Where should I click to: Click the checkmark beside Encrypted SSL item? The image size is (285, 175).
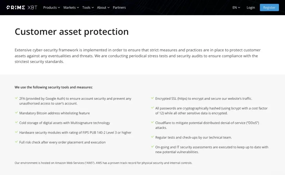tap(152, 98)
